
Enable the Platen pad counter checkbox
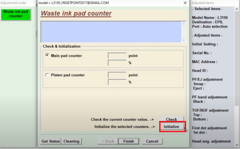(x=47, y=75)
